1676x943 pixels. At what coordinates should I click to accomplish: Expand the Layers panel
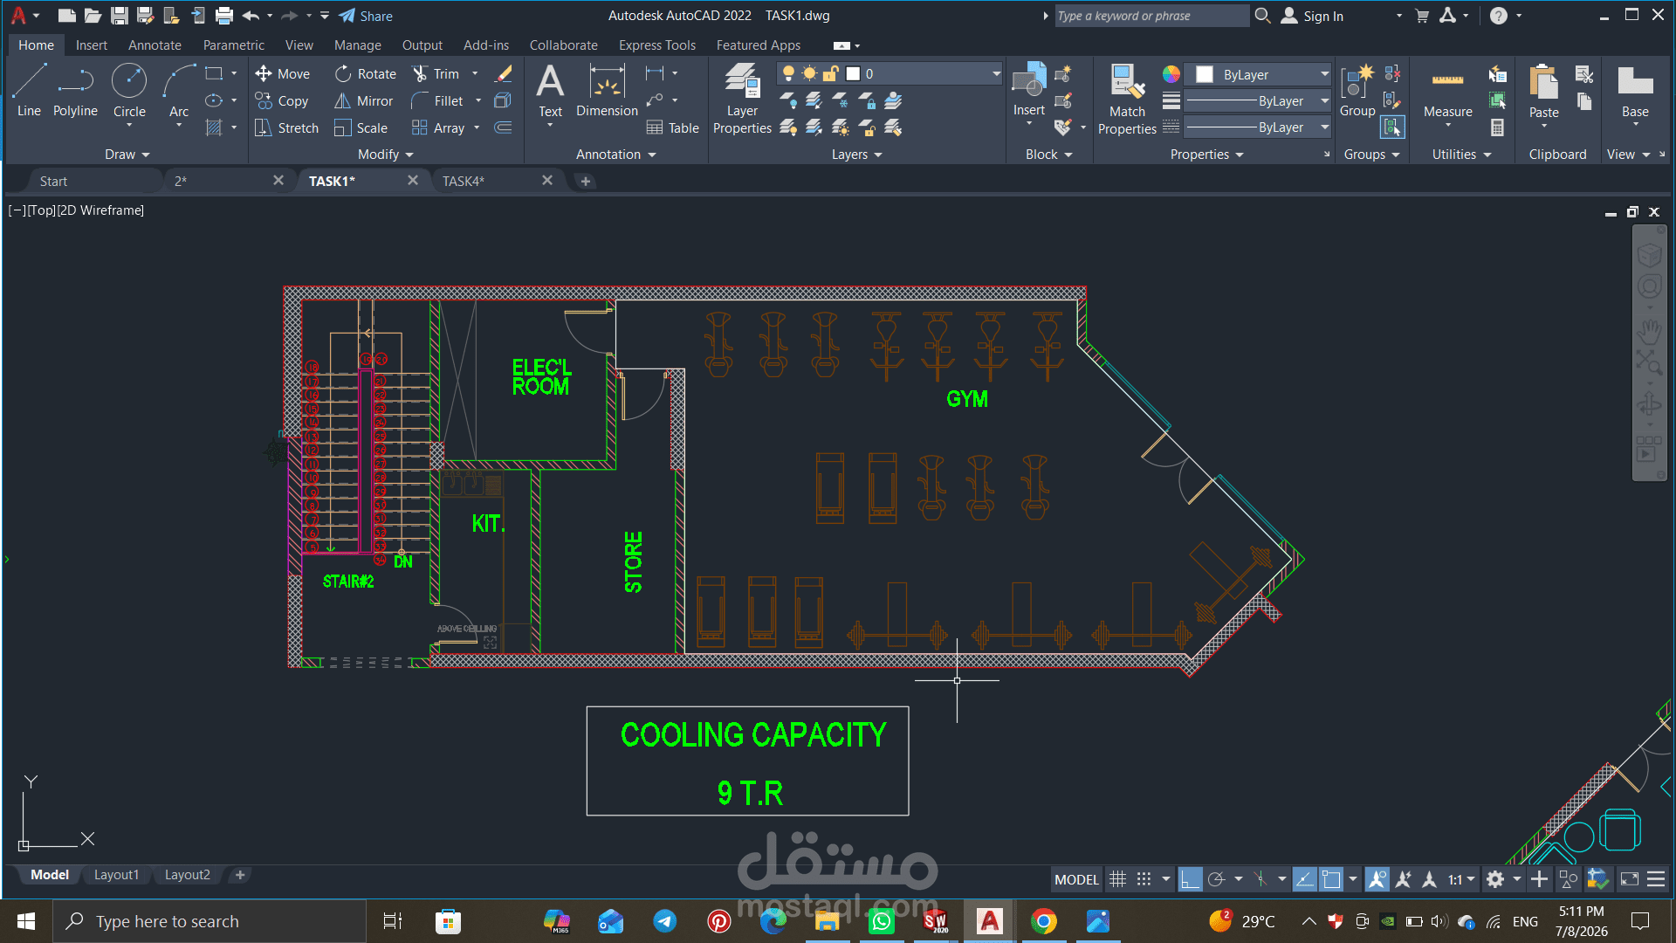856,155
